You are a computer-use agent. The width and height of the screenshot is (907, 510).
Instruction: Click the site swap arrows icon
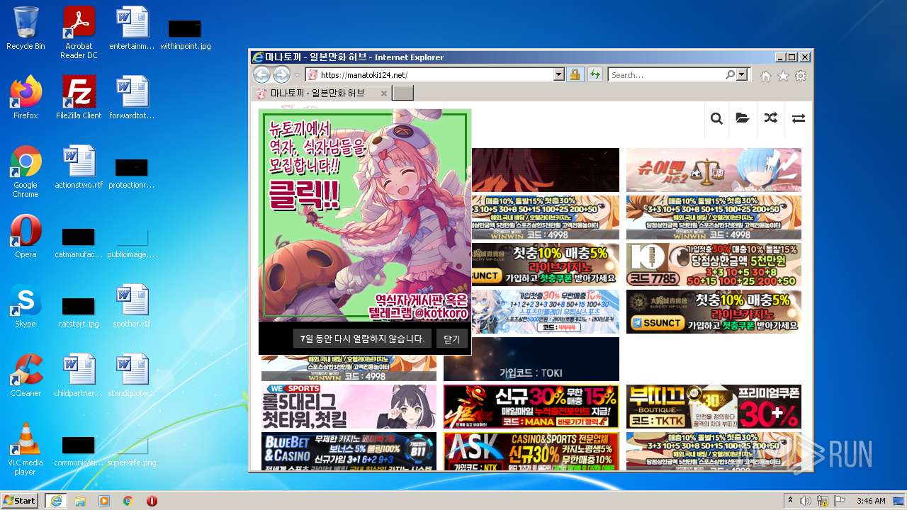pyautogui.click(x=798, y=118)
